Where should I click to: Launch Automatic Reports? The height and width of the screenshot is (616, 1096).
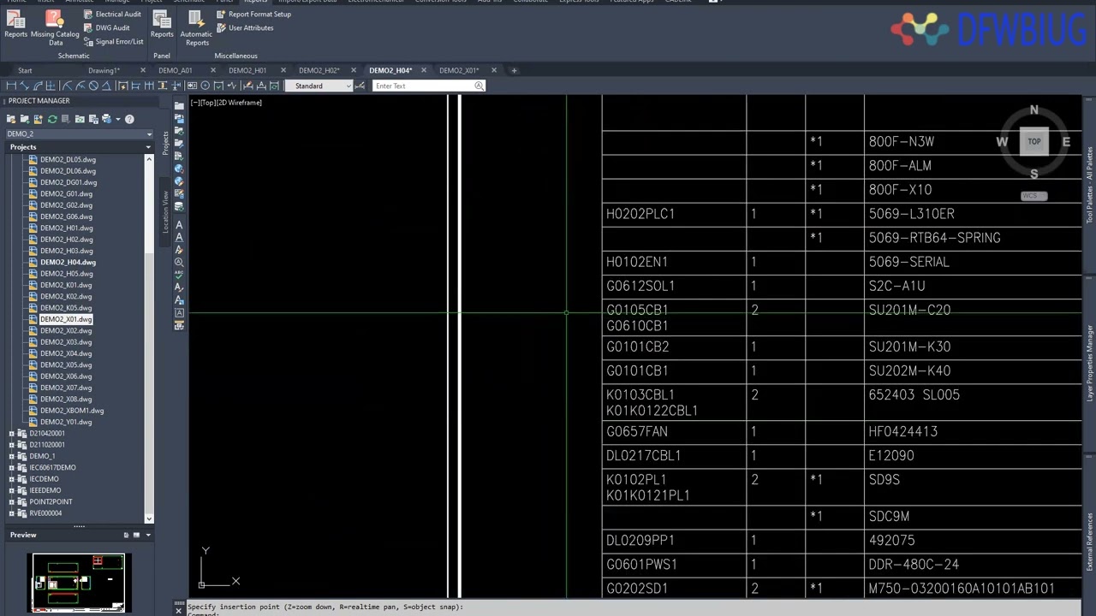pyautogui.click(x=196, y=27)
